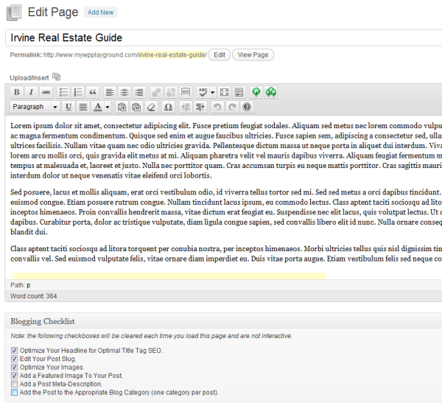Image resolution: width=442 pixels, height=403 pixels.
Task: Click the permalink Edit button
Action: click(220, 55)
